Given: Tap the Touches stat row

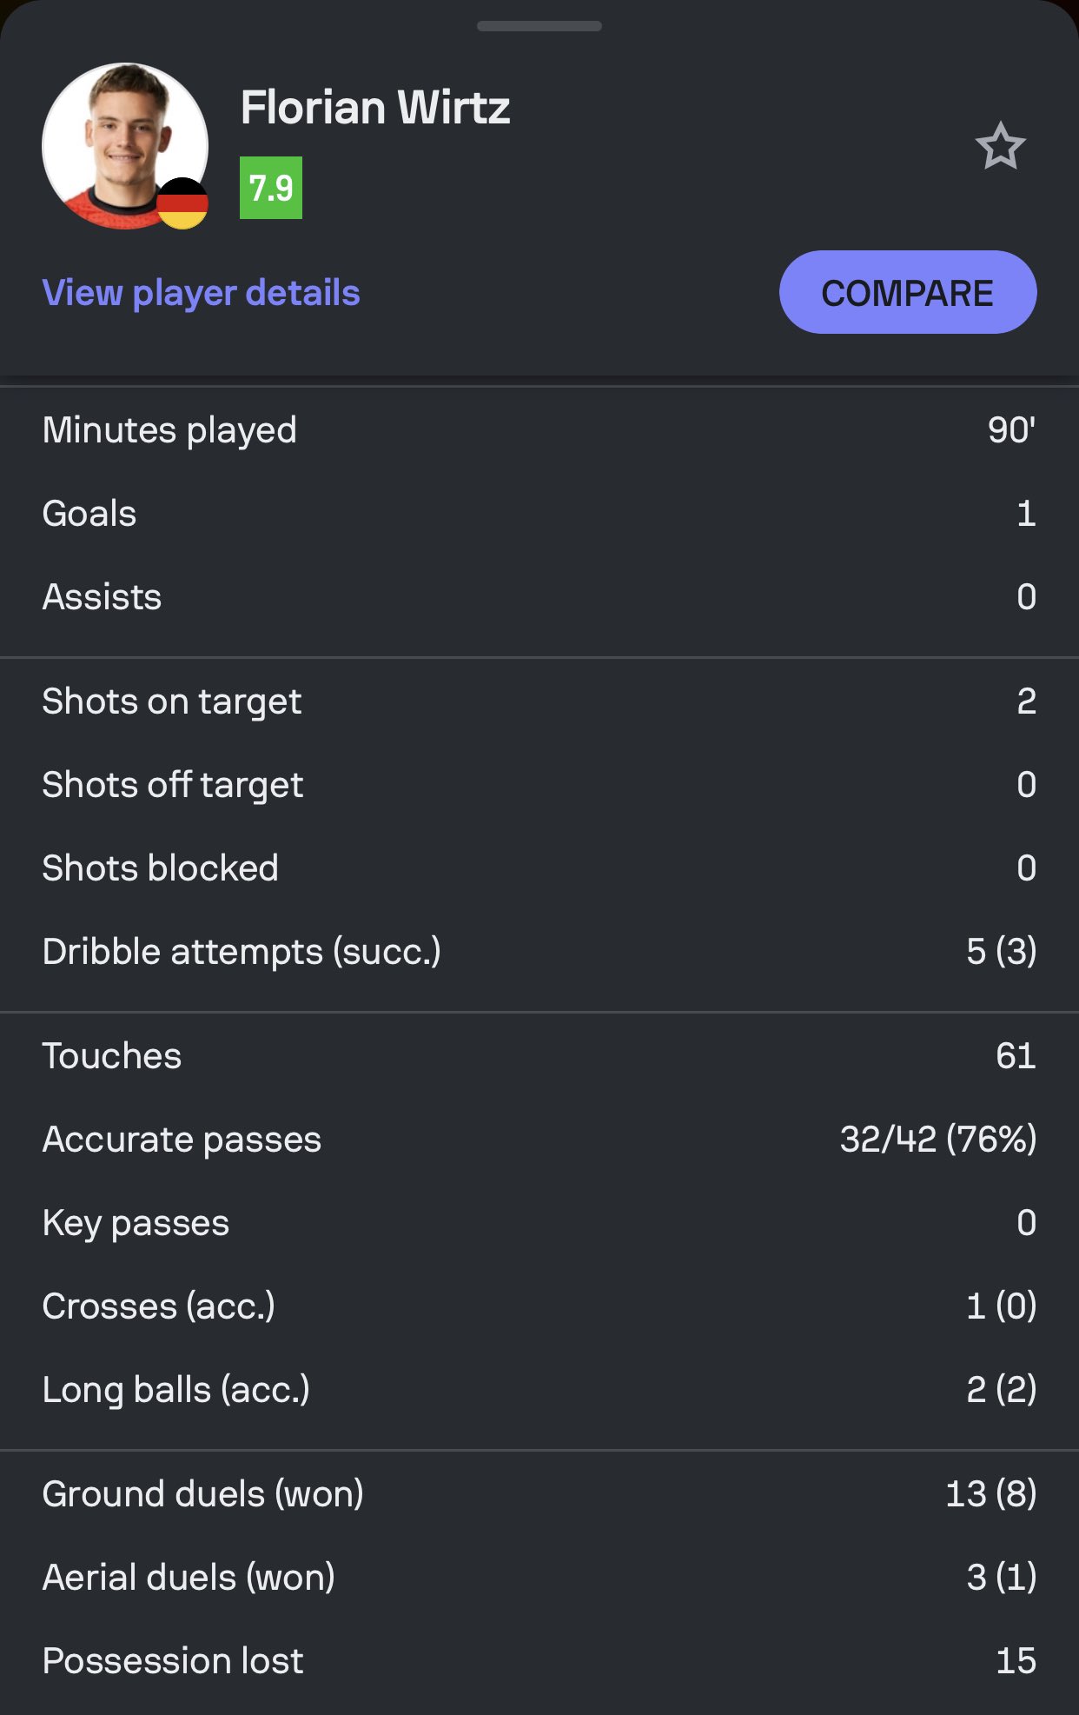Looking at the screenshot, I should (539, 1056).
